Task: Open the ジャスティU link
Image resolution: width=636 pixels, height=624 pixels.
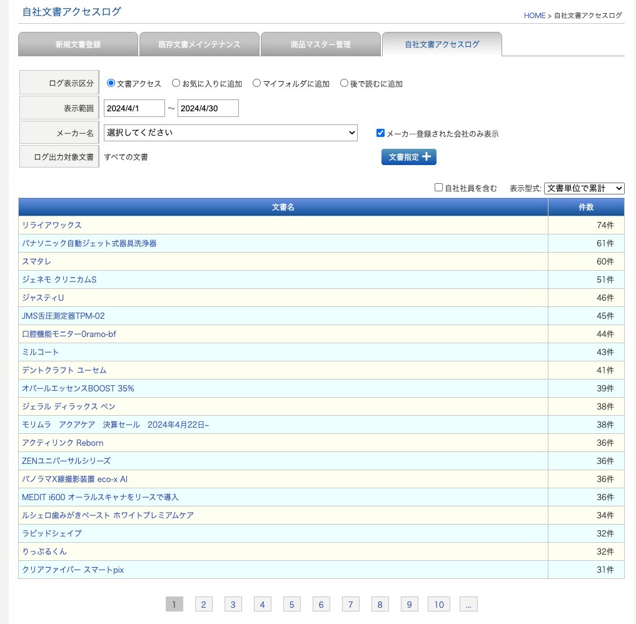Action: [x=43, y=298]
